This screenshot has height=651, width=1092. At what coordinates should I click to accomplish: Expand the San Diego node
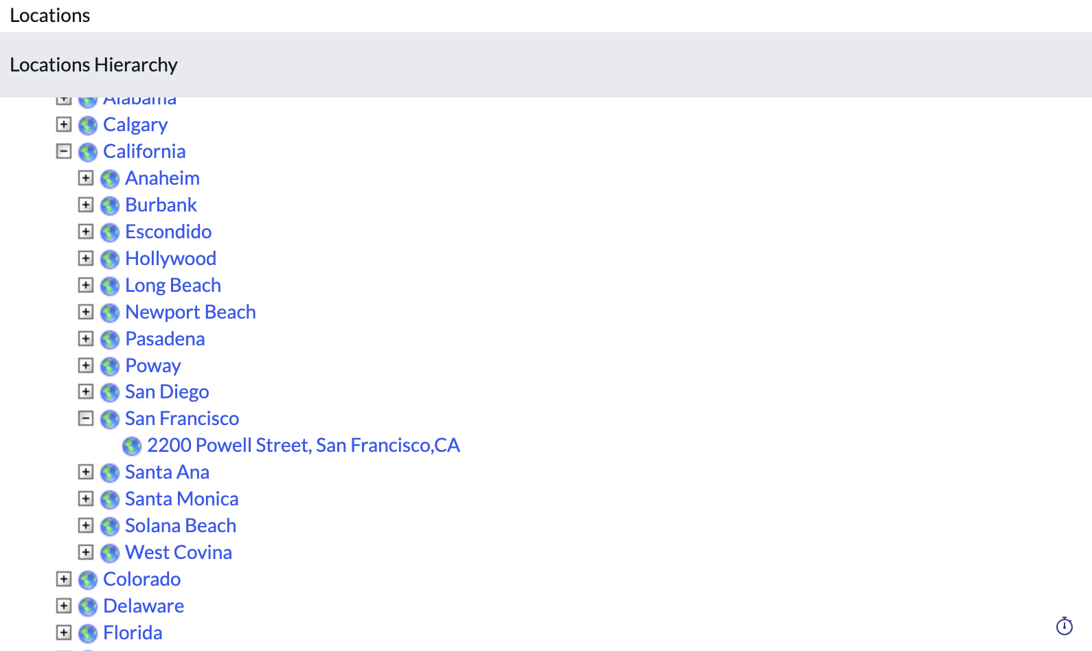[x=86, y=391]
